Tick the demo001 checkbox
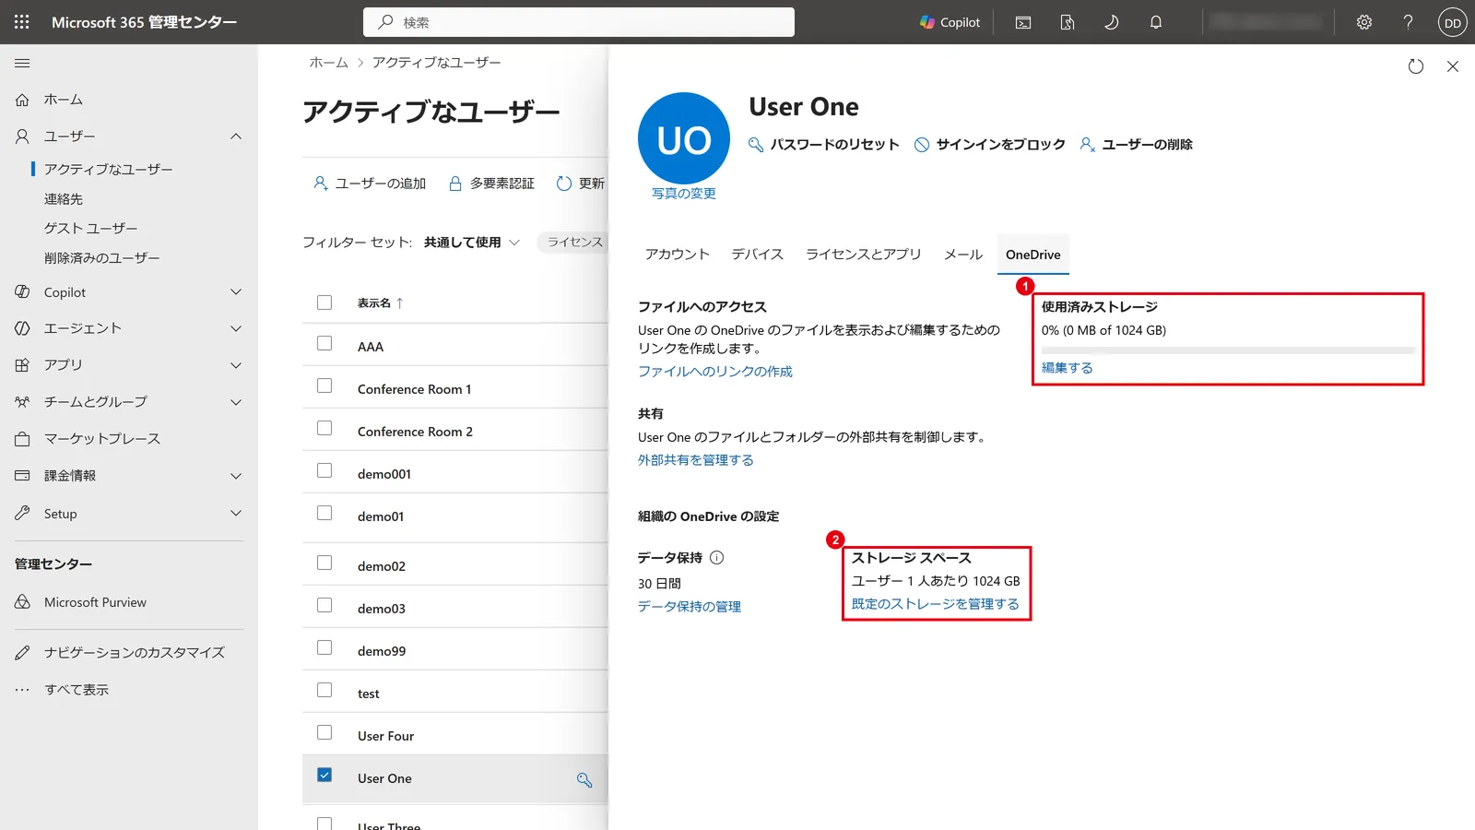Image resolution: width=1475 pixels, height=830 pixels. (324, 470)
